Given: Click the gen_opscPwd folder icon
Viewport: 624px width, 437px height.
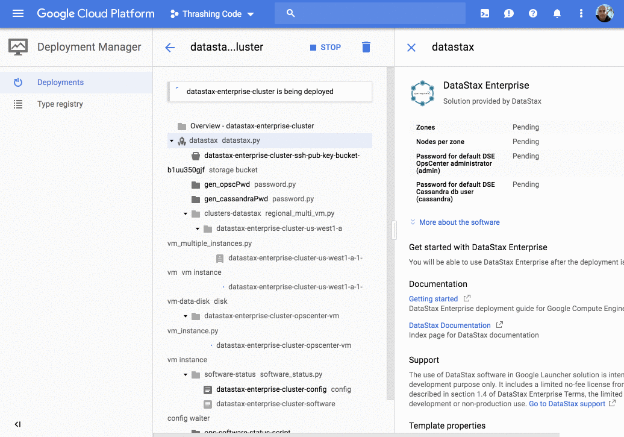Looking at the screenshot, I should click(x=195, y=185).
